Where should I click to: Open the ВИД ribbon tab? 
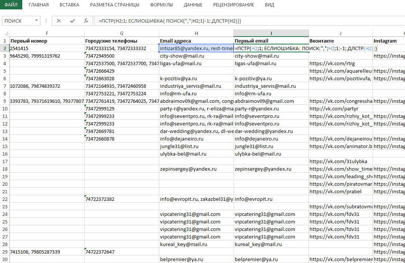(x=269, y=5)
